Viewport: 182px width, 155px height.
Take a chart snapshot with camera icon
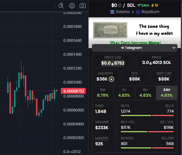point(83,6)
